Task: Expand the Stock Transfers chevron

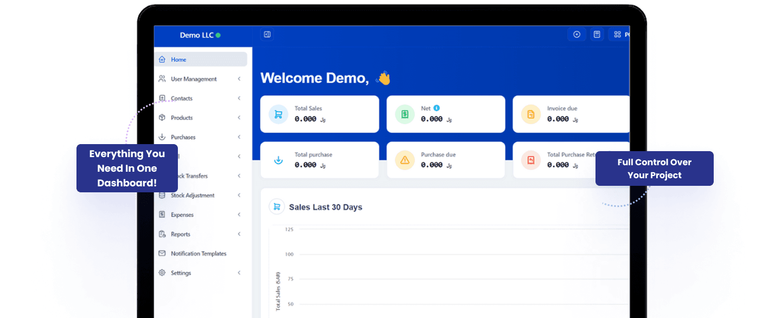Action: (x=239, y=176)
